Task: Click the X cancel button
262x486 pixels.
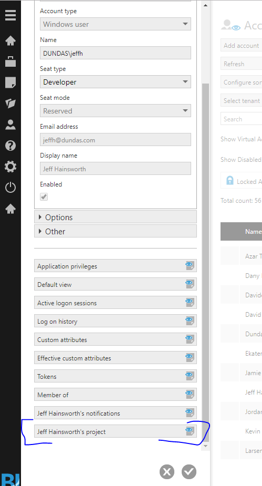Action: 167,472
